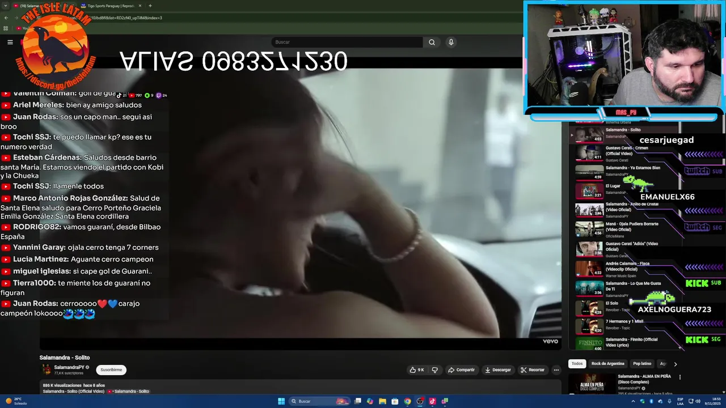Click the ESP LAA language indicator
Screen dimensions: 726x408
[x=681, y=401]
